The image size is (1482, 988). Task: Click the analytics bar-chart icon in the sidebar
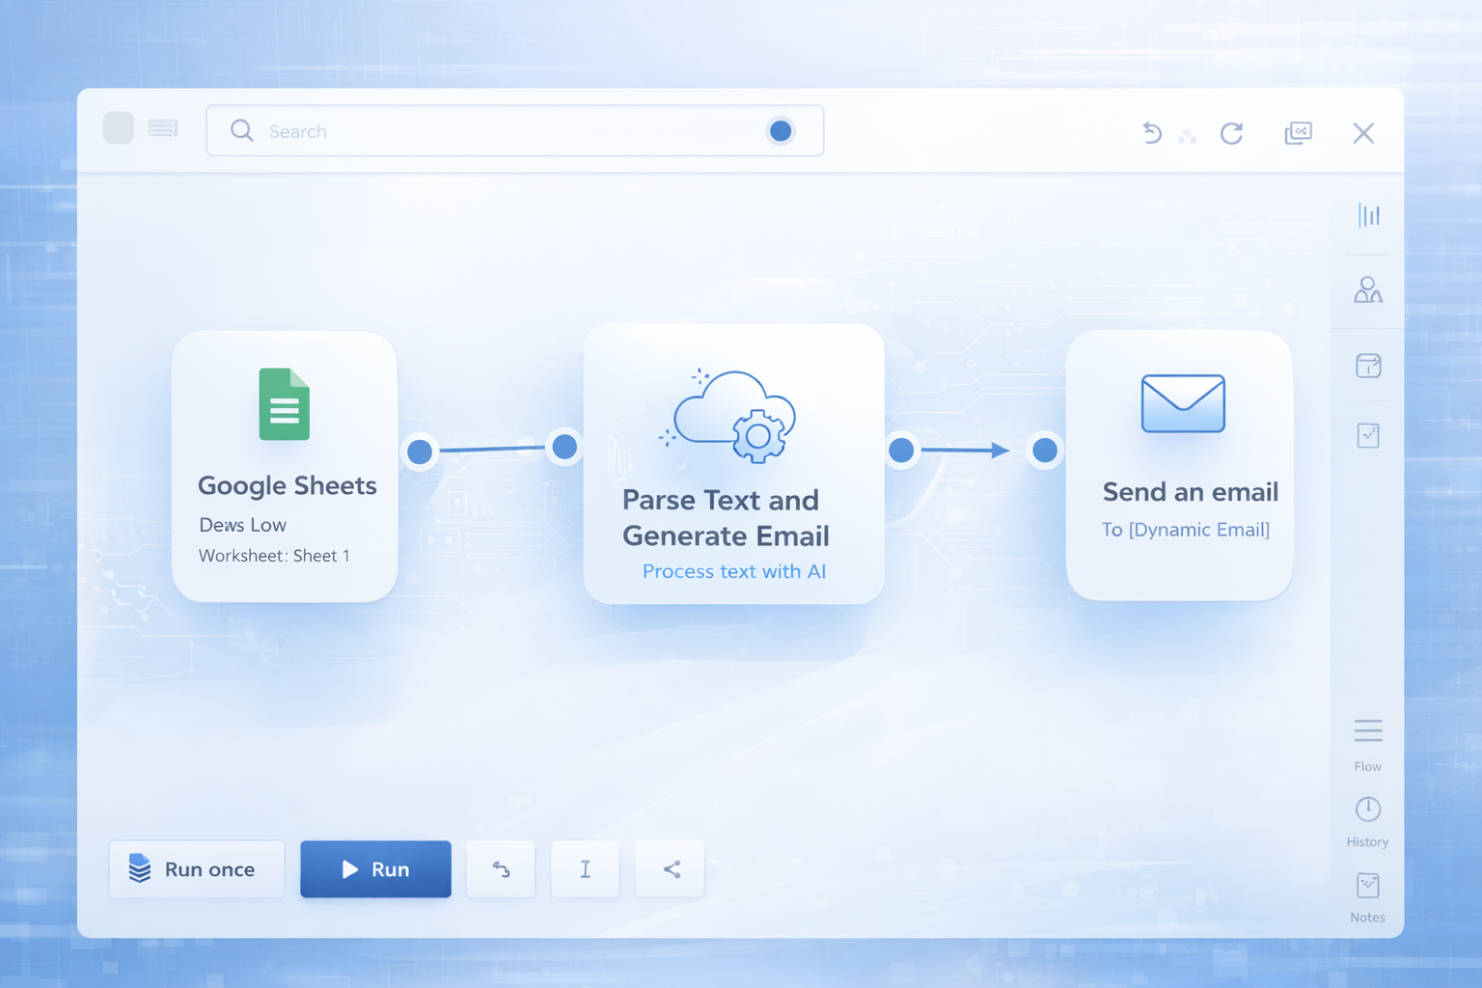pos(1367,215)
